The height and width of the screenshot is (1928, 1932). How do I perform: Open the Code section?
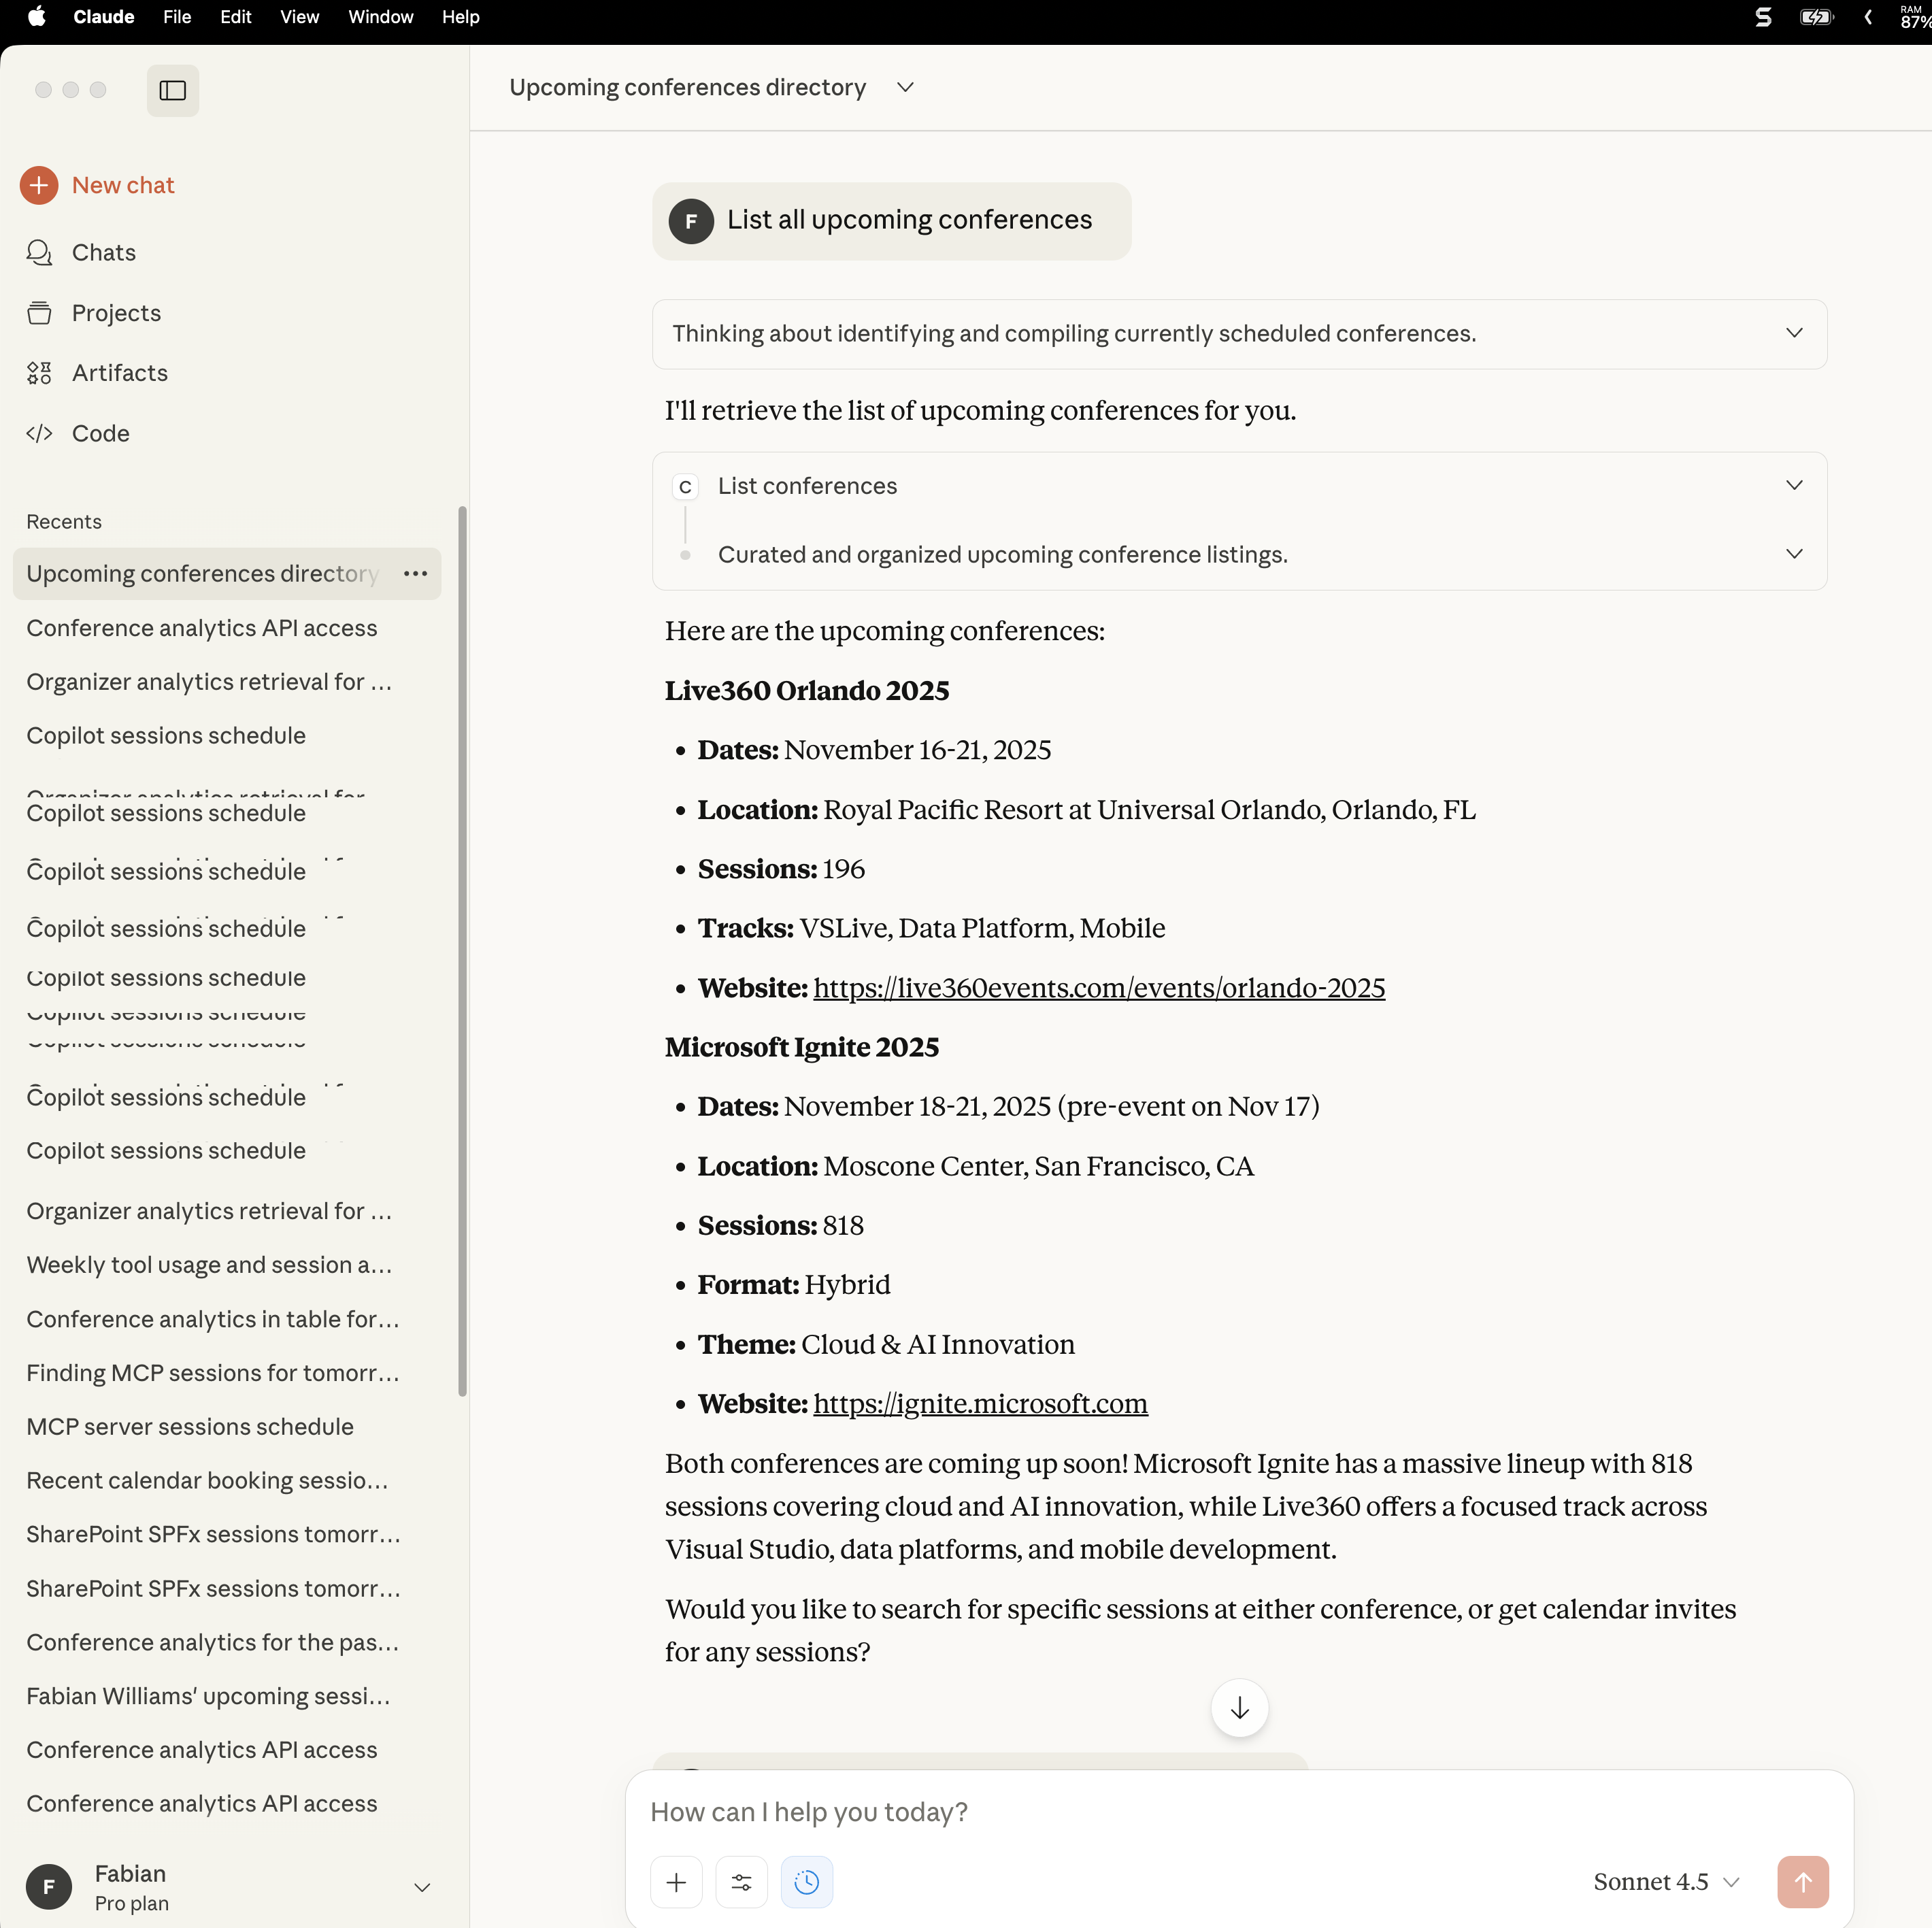[100, 433]
